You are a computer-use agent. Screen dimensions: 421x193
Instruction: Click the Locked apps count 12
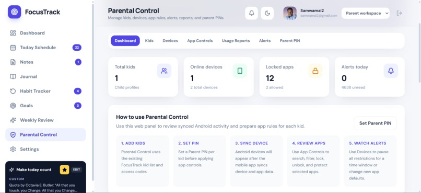point(270,78)
